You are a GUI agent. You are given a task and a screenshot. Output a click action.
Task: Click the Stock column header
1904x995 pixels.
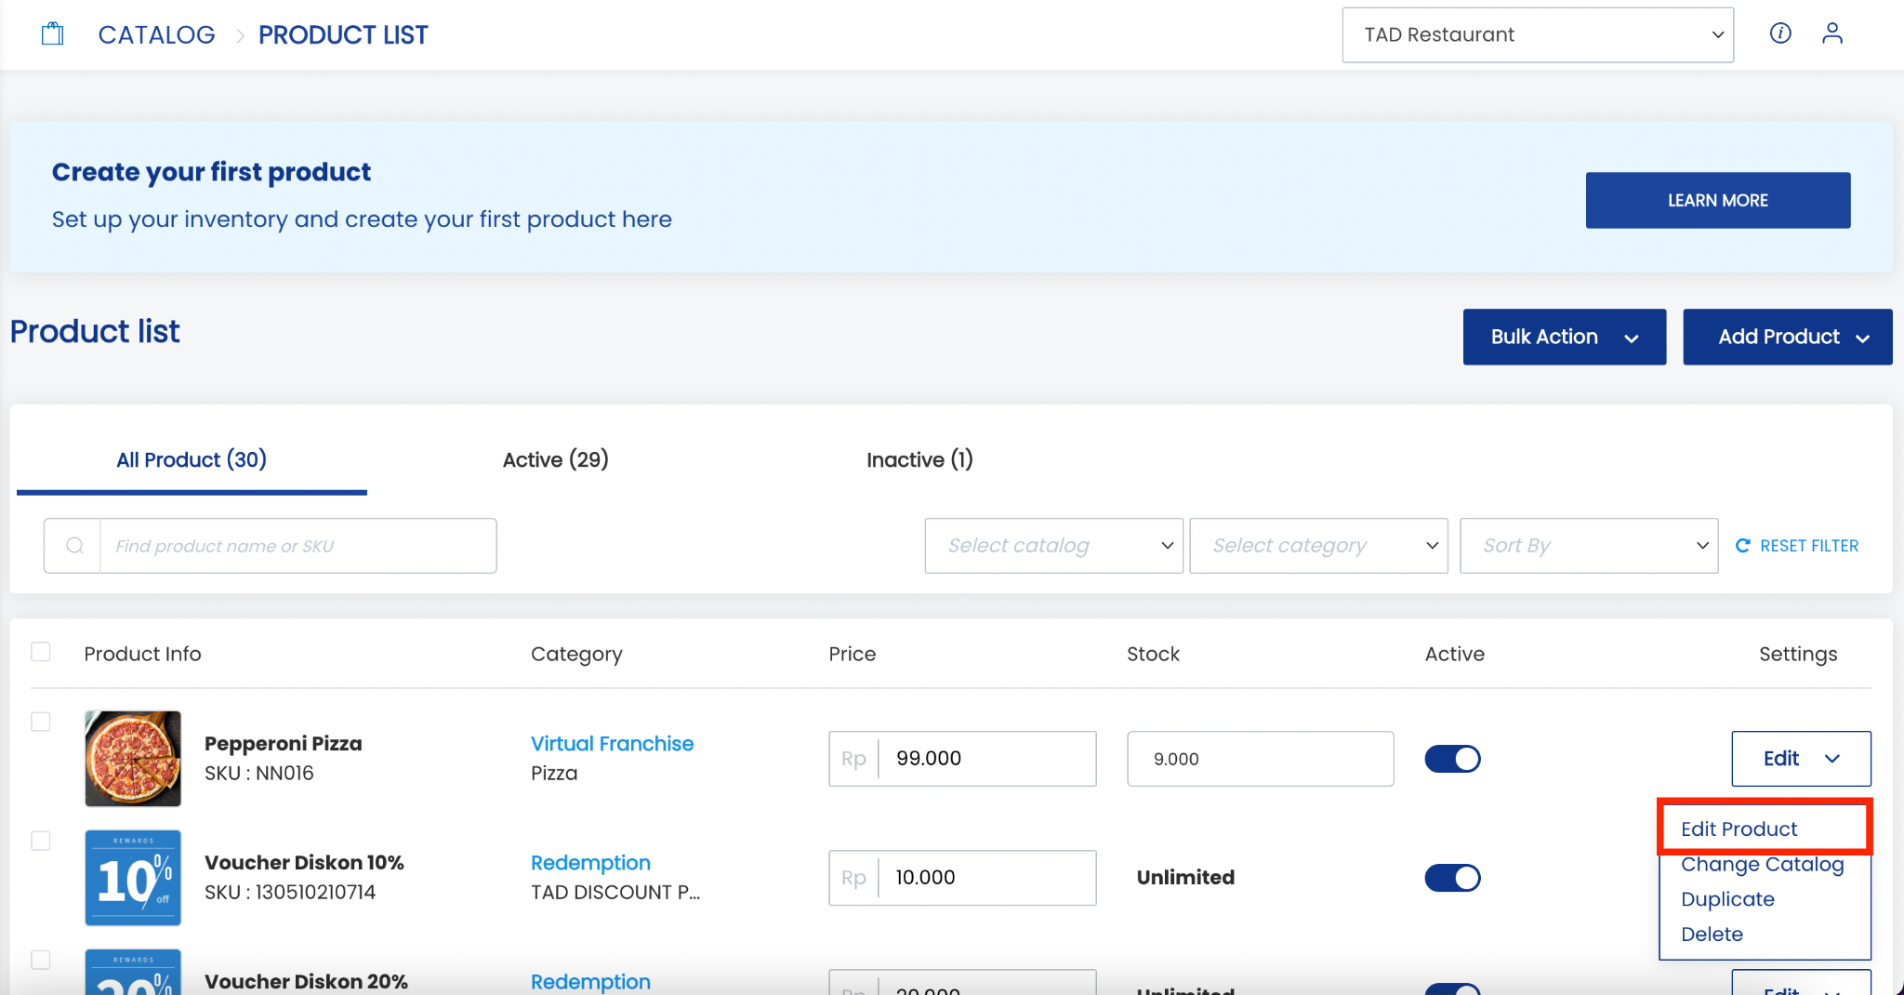point(1153,654)
